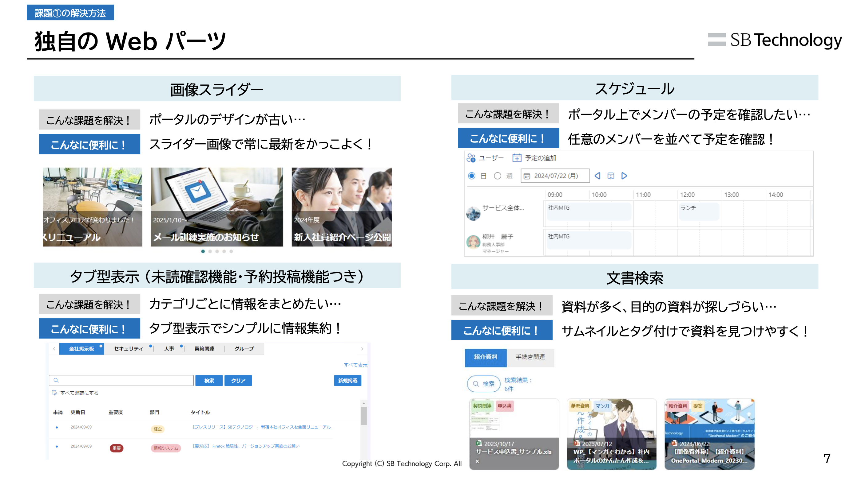Screen dimensions: 853x477
Task: Switch to the グループ tab
Action: 244,349
